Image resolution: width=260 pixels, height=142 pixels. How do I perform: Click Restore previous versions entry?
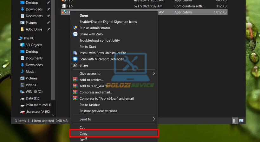point(98,111)
